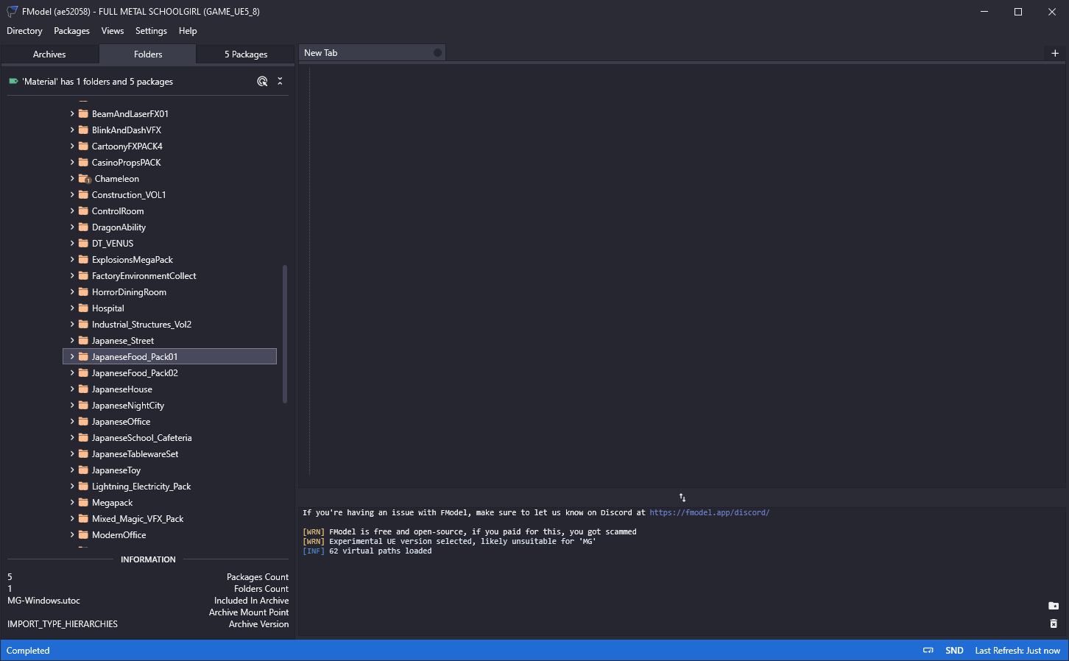Click the 'MG-Windows.utoc' archive value
Image resolution: width=1069 pixels, height=661 pixels.
44,601
